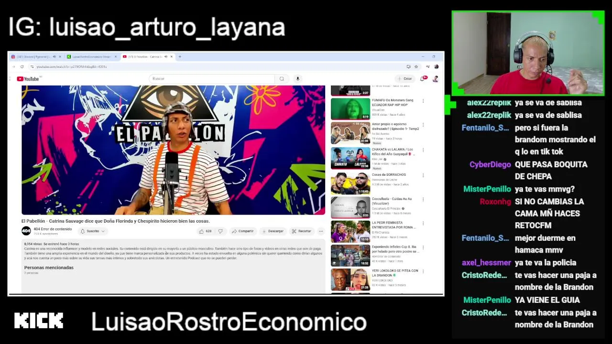This screenshot has width=612, height=344.
Task: Open FUMAFU-Da Monsters Gang thumbnail
Action: [350, 109]
